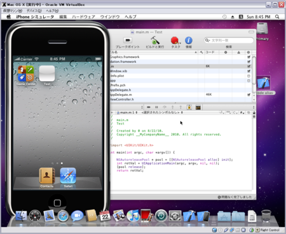Toggle target checkbox for Graphics.framework row
286x234 pixels.
(249, 57)
